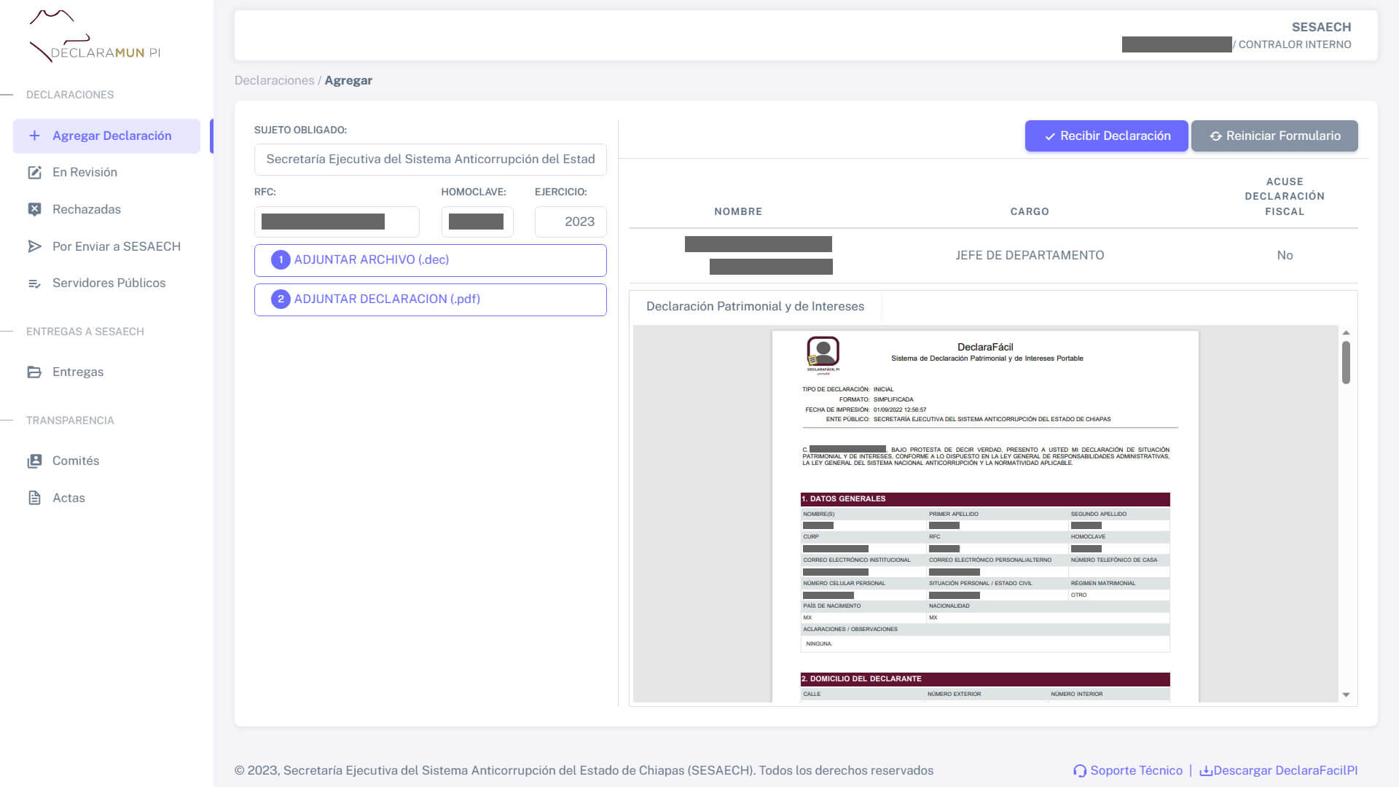This screenshot has height=787, width=1399.
Task: Open Actas under Transparencia
Action: point(106,498)
